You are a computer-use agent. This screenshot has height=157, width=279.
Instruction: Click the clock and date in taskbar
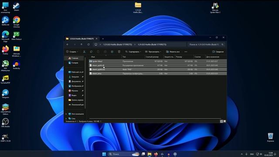pos(269,154)
